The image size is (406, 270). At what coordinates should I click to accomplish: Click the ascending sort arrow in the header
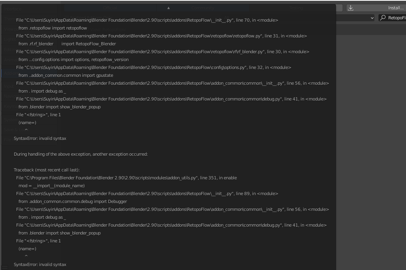pyautogui.click(x=168, y=8)
